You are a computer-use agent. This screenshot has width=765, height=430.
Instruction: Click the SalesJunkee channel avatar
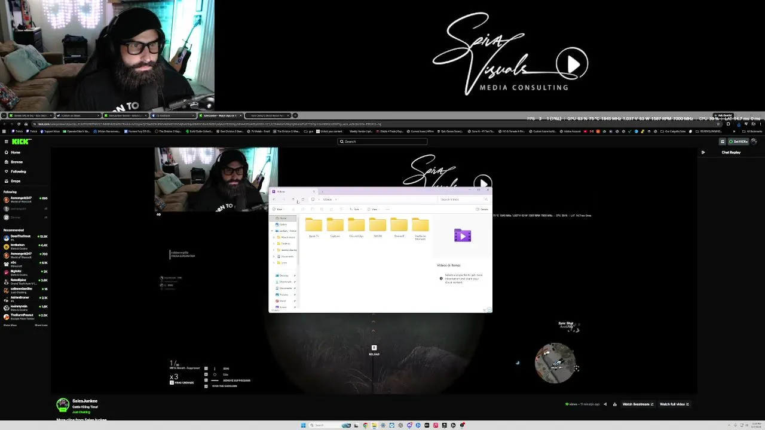click(63, 405)
